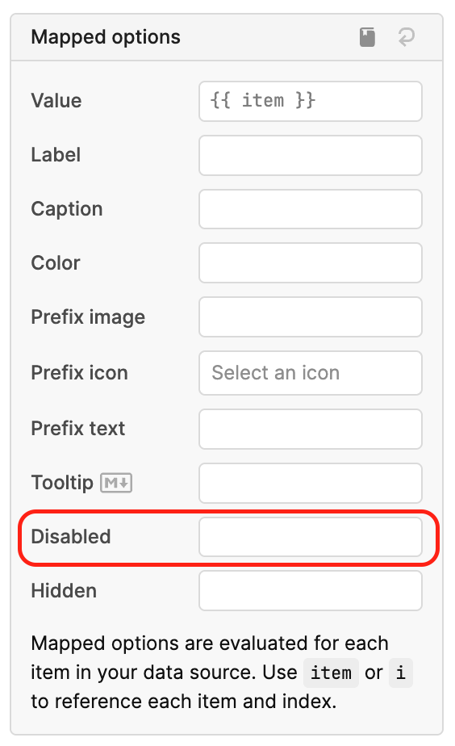Image resolution: width=455 pixels, height=746 pixels.
Task: Click the Caption input box
Action: tap(311, 209)
